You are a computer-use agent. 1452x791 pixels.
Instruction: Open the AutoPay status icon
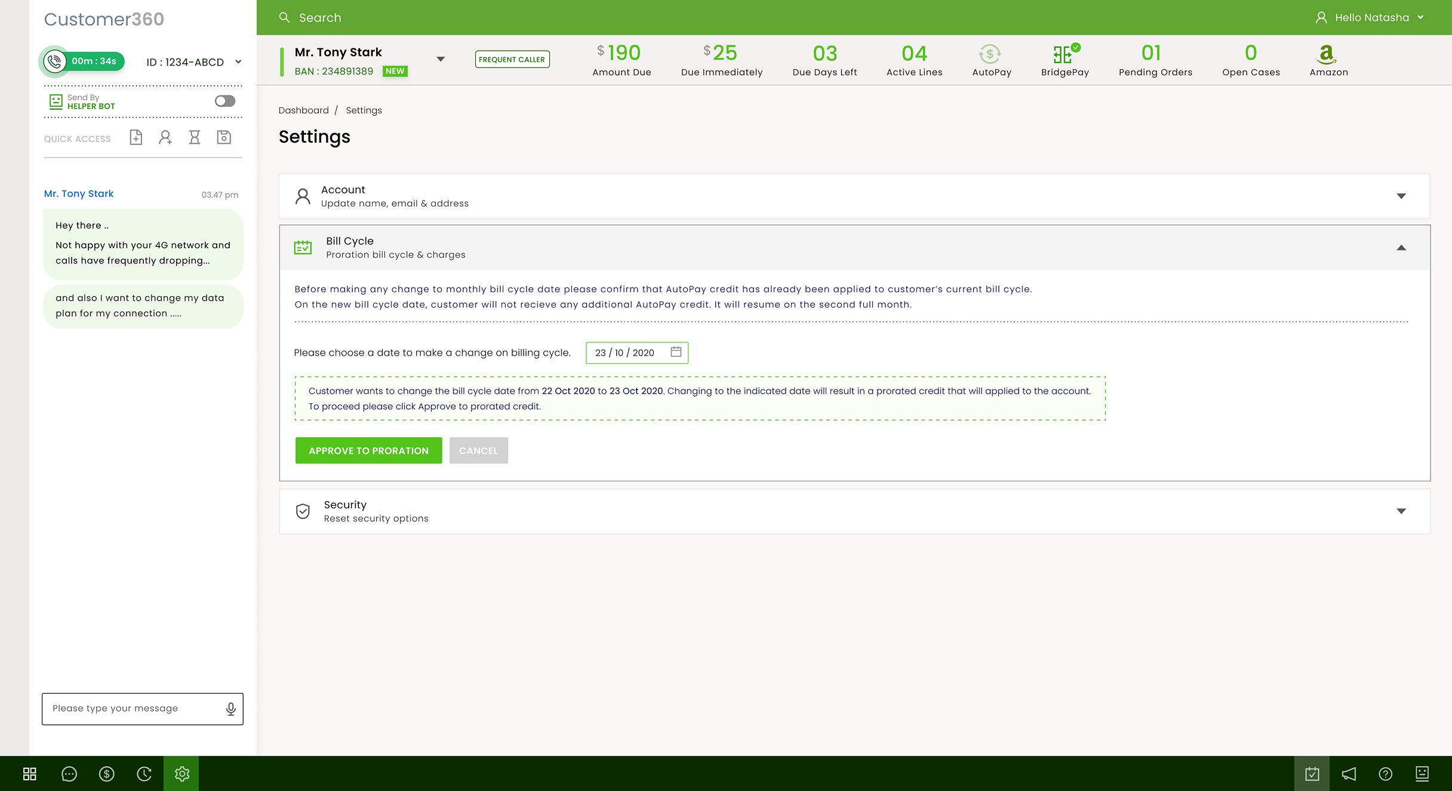[990, 54]
